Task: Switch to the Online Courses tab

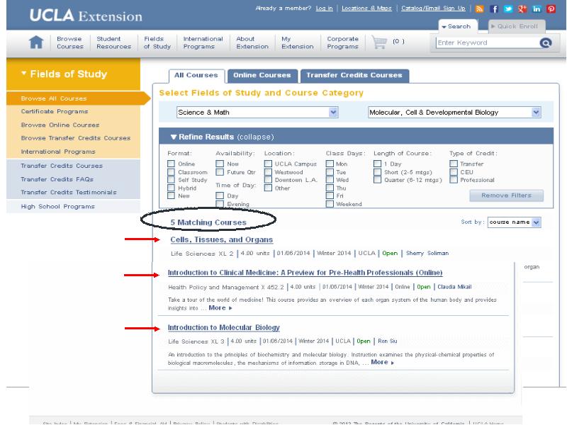Action: coord(262,75)
